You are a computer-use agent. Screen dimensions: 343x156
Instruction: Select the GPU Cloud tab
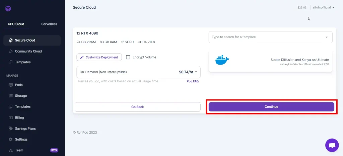point(16,24)
